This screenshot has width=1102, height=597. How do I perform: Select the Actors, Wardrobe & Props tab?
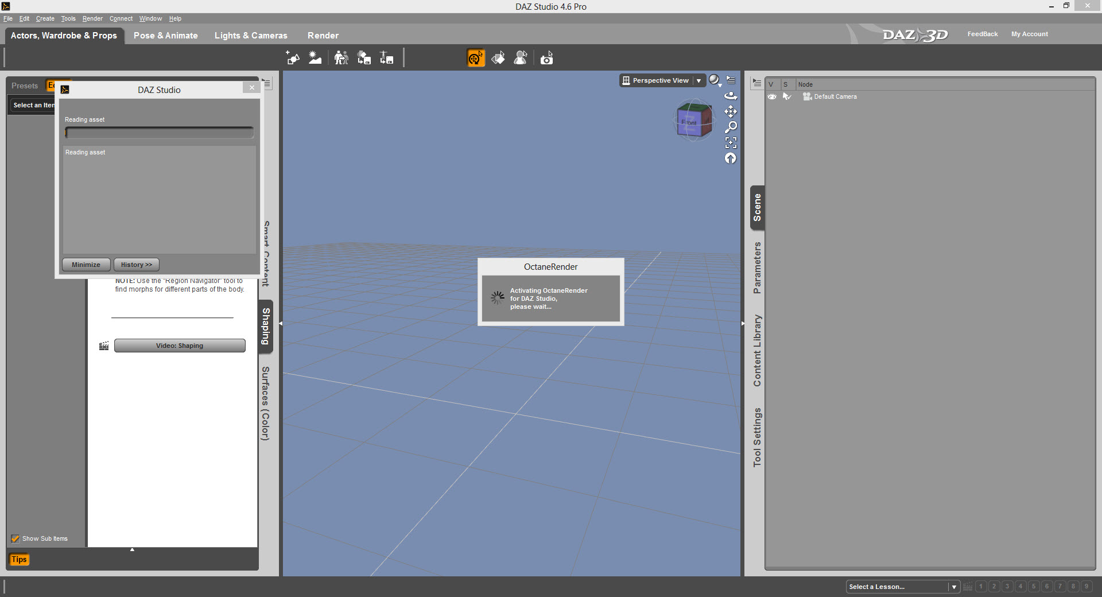[x=64, y=36]
